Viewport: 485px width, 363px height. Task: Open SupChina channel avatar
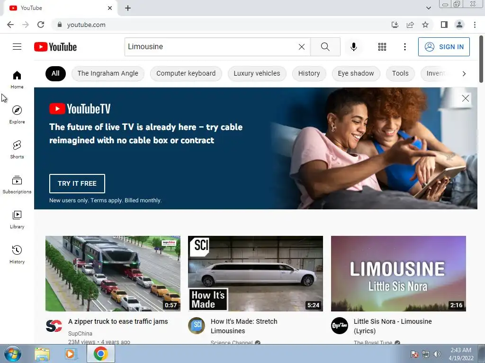pyautogui.click(x=54, y=326)
